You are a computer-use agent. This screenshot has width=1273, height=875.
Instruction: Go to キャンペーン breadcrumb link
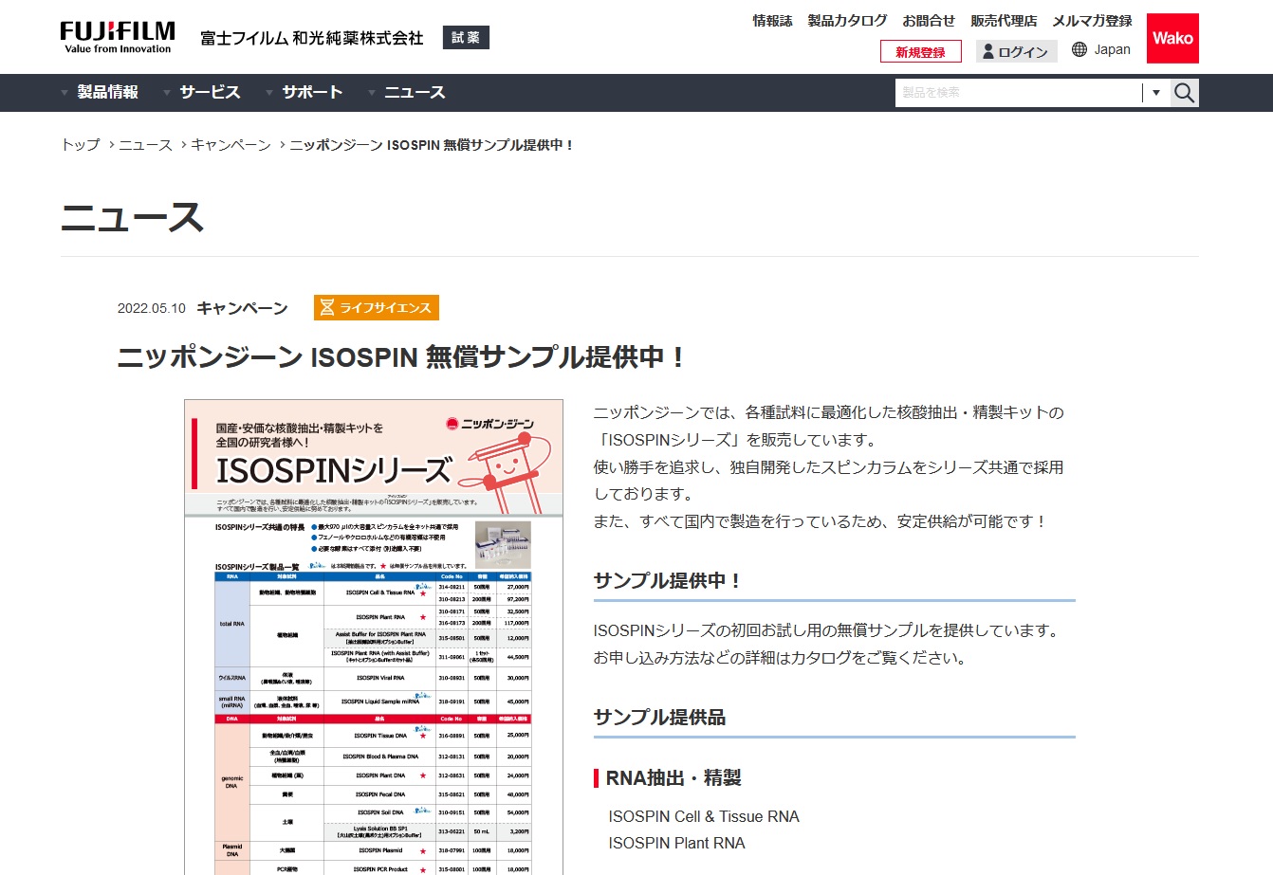[231, 145]
